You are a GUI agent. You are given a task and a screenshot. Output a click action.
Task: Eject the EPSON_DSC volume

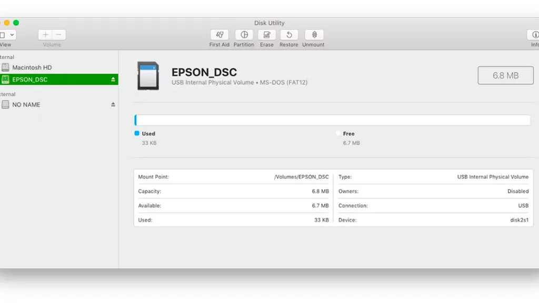tap(113, 79)
